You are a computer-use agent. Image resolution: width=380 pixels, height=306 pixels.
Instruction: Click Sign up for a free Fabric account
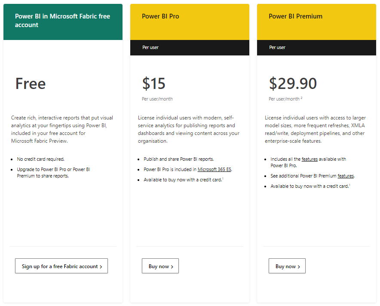[x=61, y=266]
